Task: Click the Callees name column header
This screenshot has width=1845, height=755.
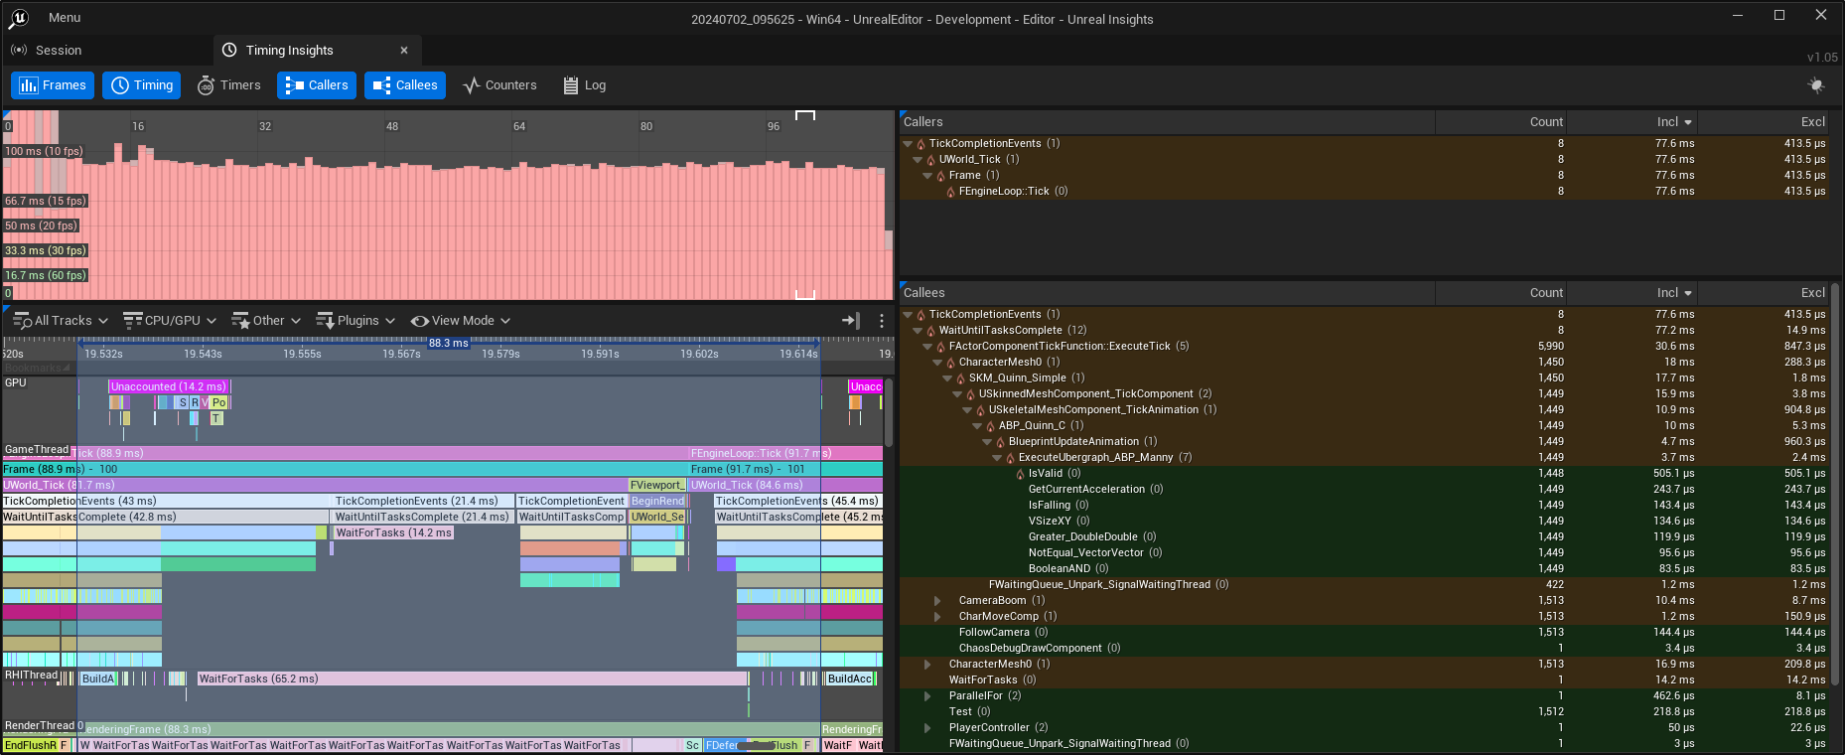Action: pyautogui.click(x=1167, y=293)
